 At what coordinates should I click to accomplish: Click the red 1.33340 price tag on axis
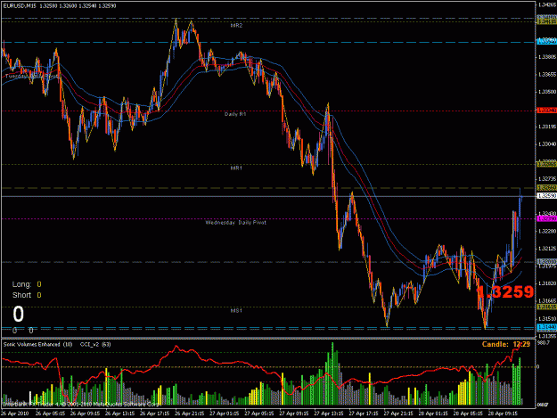pos(546,111)
